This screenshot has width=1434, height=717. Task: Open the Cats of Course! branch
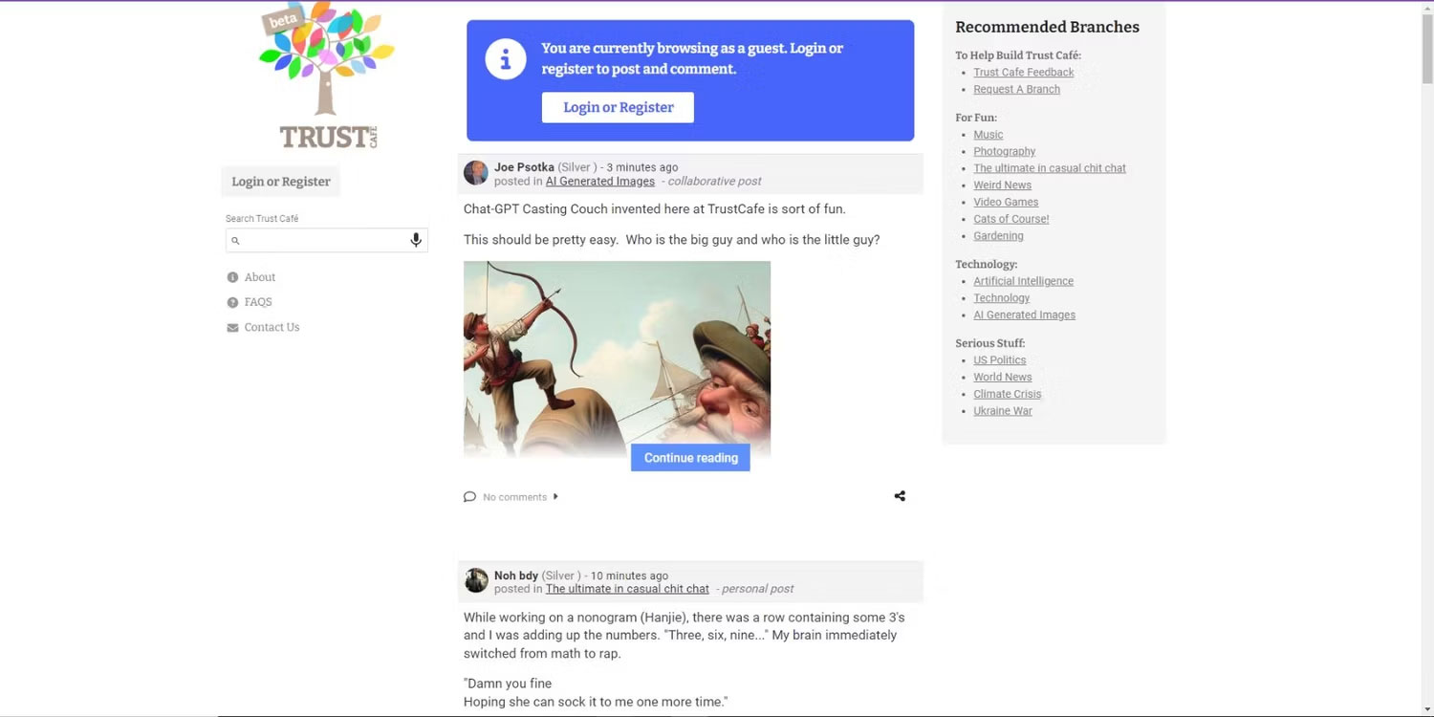click(x=1011, y=219)
